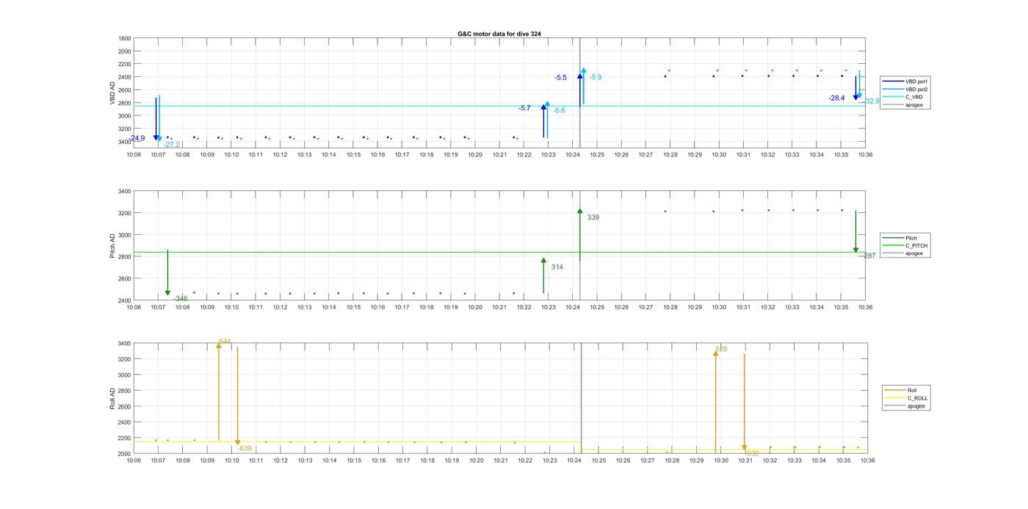1028x509 pixels.
Task: Click the '3400' tick on Roll AD axis
Action: pyautogui.click(x=124, y=344)
